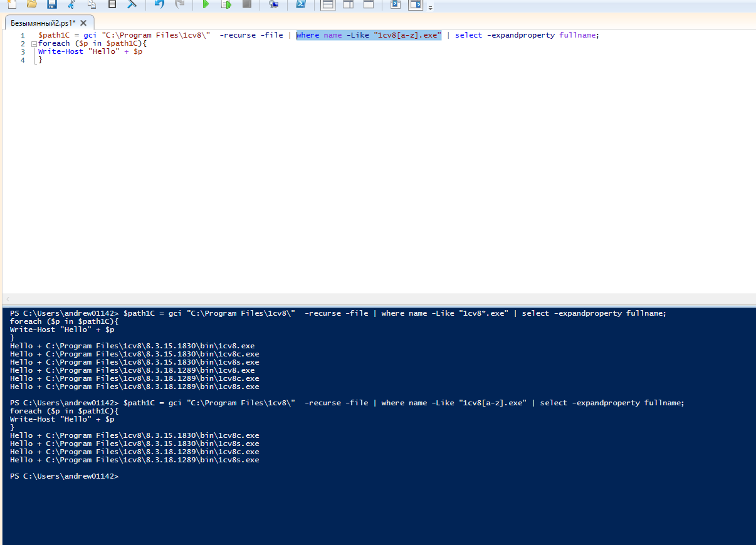The height and width of the screenshot is (545, 756).
Task: Click fullname at the end of line 1
Action: click(x=577, y=35)
